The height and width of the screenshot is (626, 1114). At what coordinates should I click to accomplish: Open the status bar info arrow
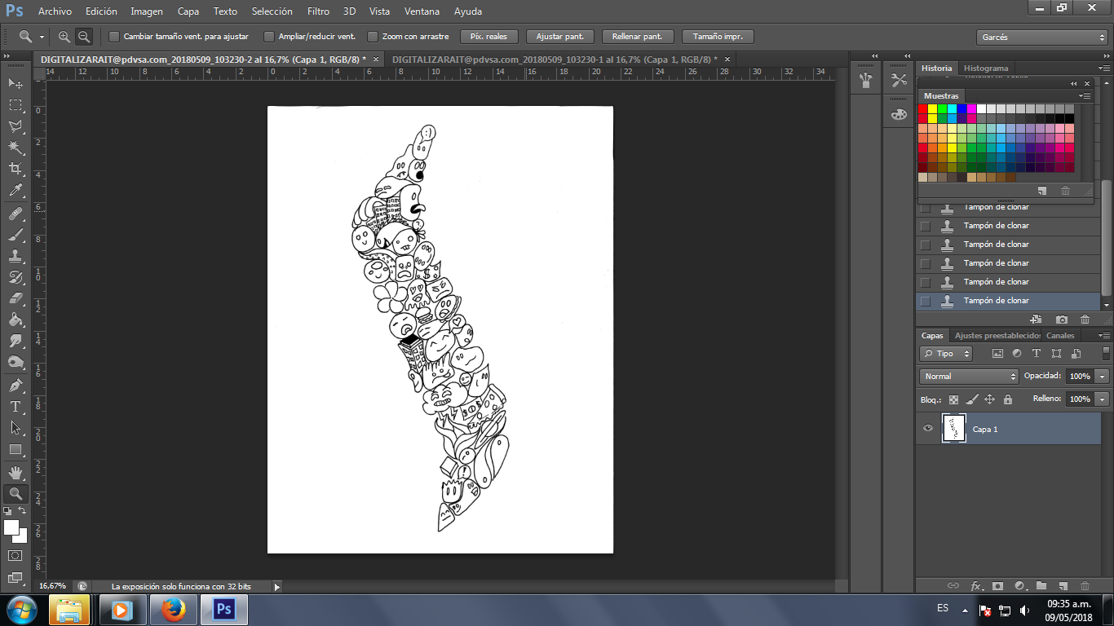(x=276, y=586)
